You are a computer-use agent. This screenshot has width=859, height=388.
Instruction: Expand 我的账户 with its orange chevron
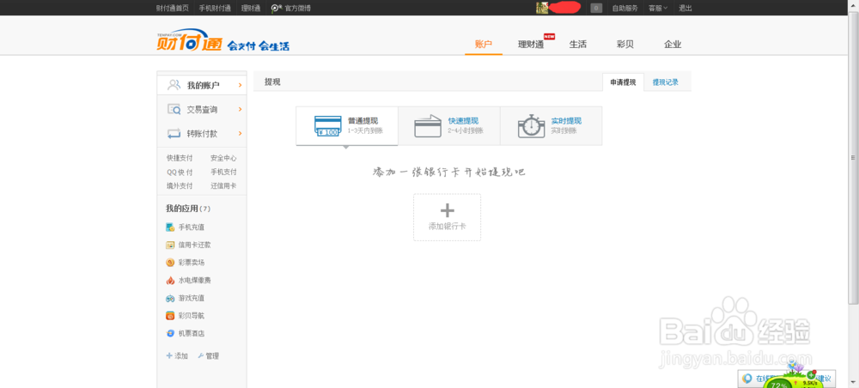[240, 85]
